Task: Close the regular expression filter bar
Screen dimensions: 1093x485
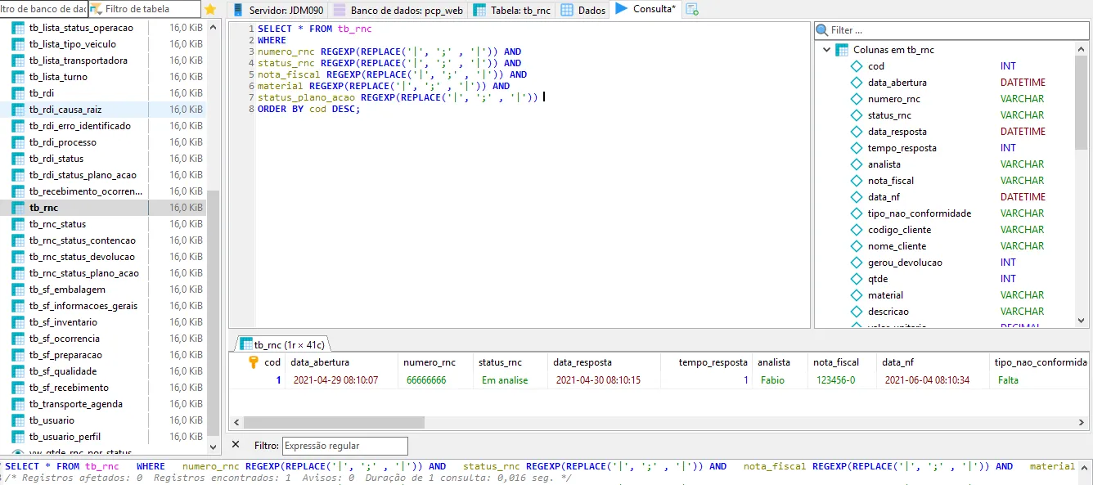Action: pos(236,445)
